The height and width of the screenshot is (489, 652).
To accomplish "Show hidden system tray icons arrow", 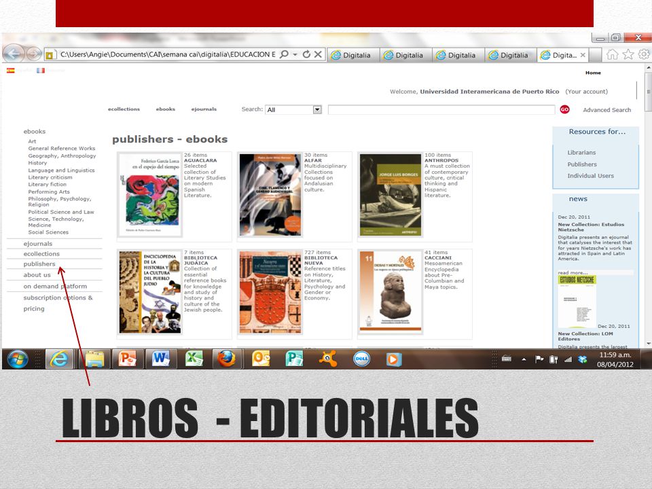I will (524, 359).
